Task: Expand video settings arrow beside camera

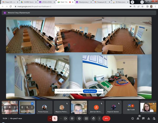Action: coord(61,119)
